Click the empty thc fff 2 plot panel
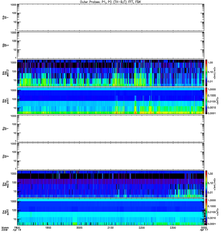 point(111,156)
